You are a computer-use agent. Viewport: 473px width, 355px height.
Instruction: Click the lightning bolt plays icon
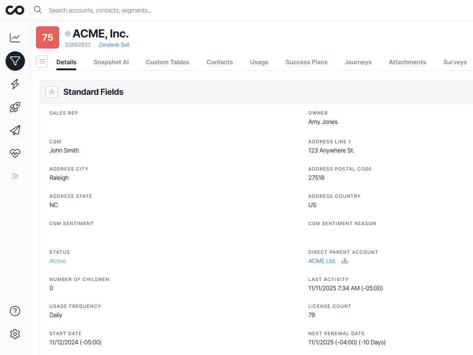click(15, 84)
